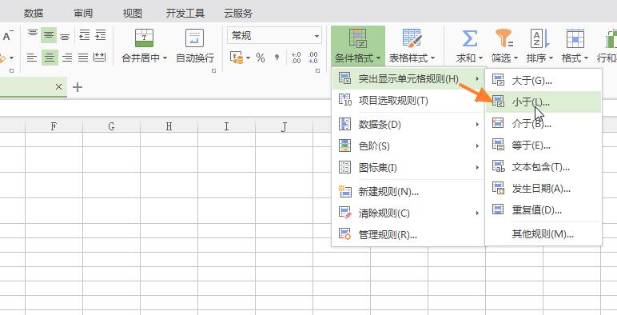Open number format dialog launcher
Screen dimensions: 617x315
(x=317, y=71)
